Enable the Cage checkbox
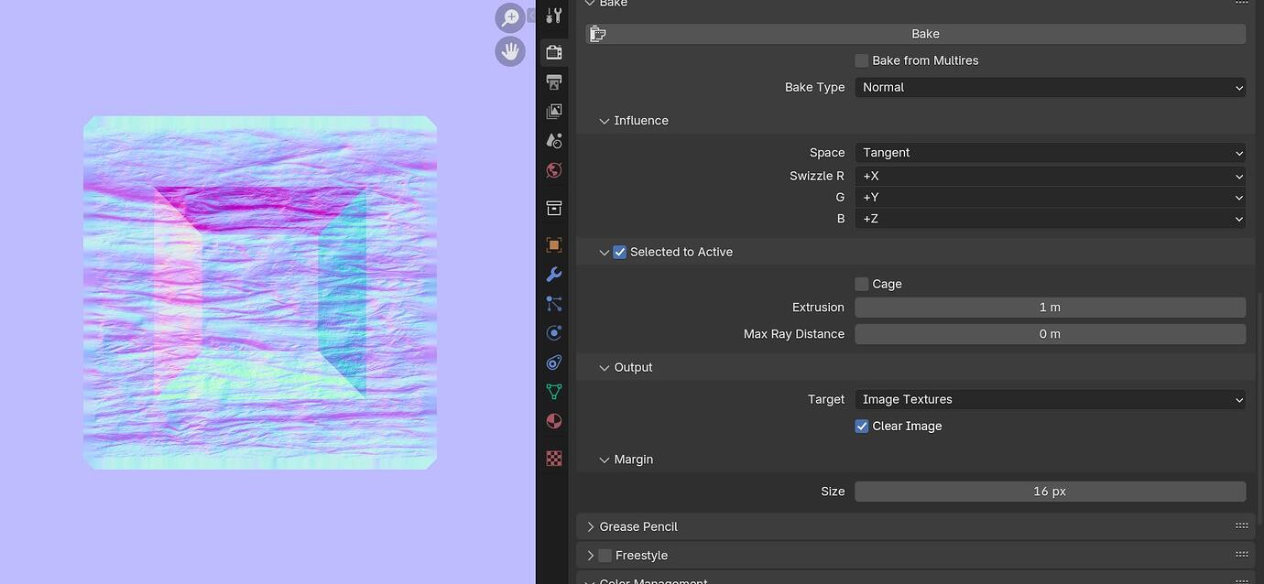 (861, 284)
